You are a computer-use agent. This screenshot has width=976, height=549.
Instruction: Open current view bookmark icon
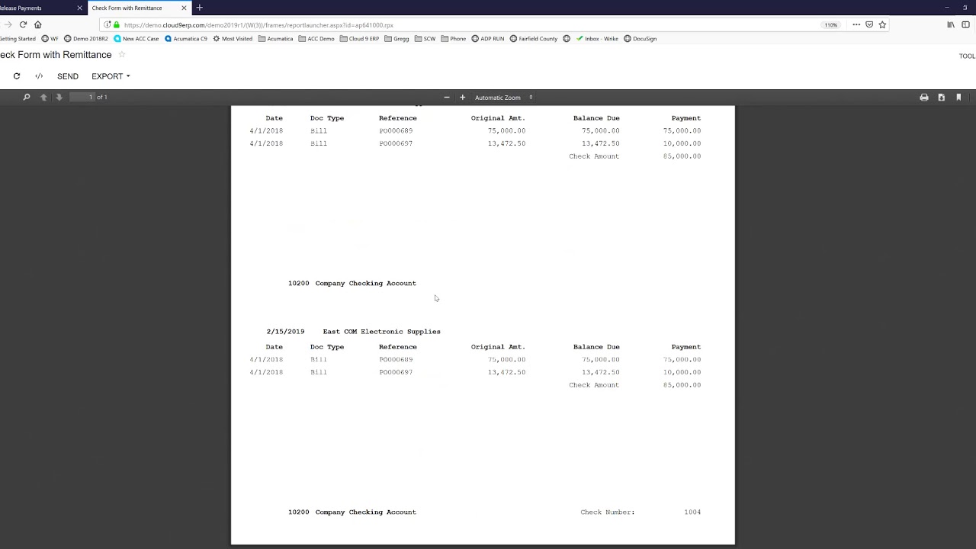click(x=958, y=97)
